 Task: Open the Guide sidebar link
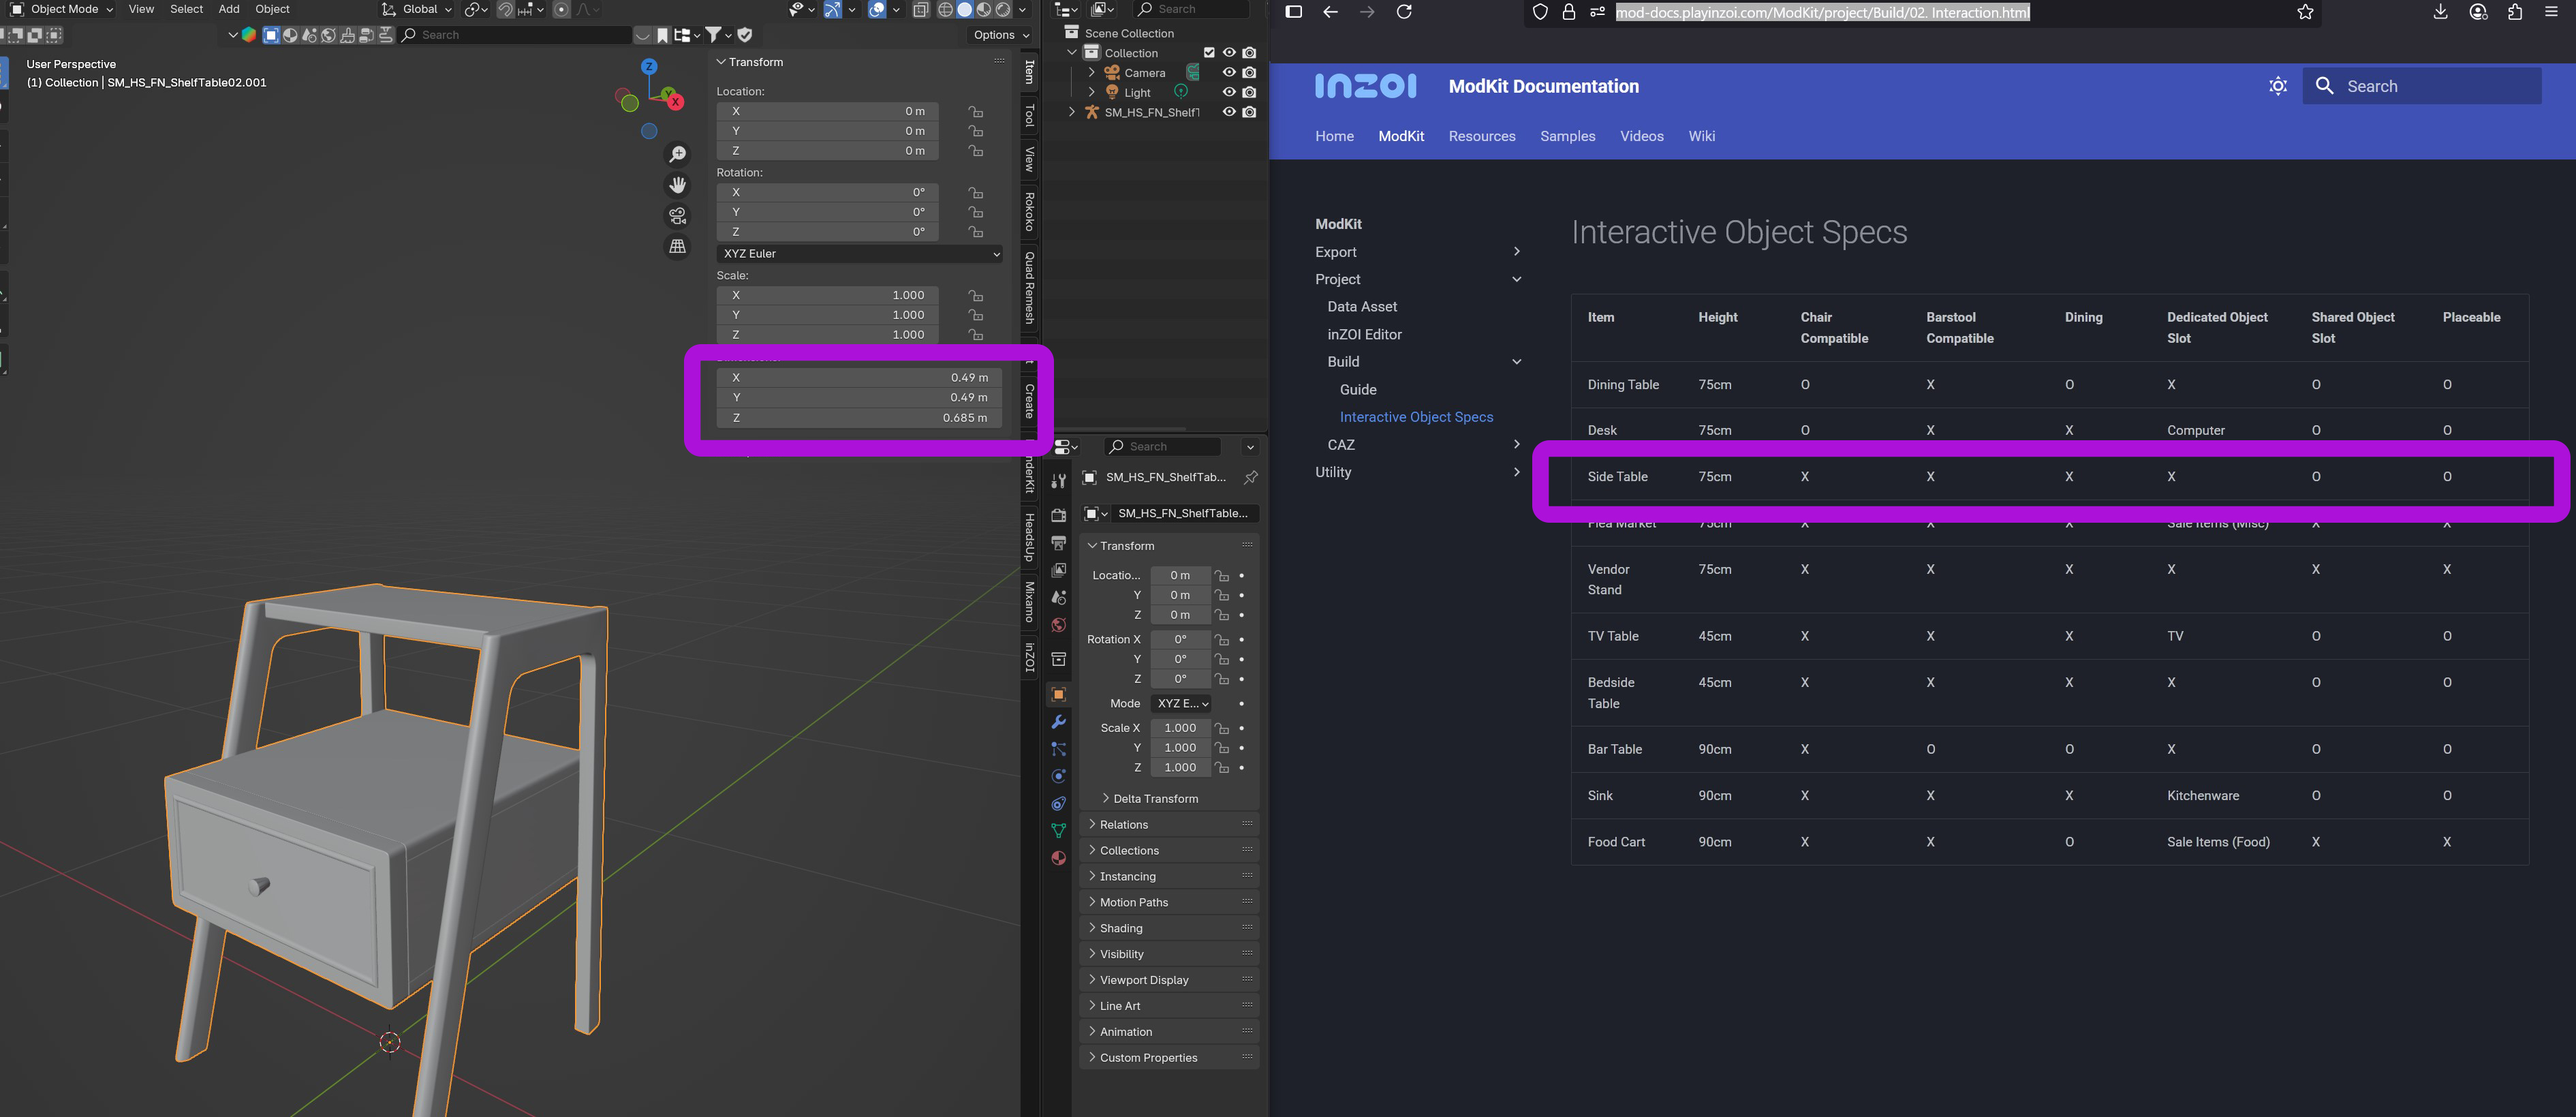point(1358,390)
